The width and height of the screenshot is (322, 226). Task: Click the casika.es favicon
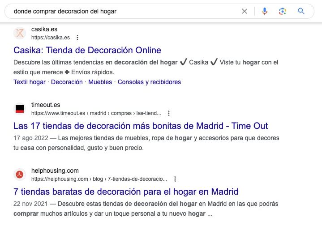click(x=20, y=33)
